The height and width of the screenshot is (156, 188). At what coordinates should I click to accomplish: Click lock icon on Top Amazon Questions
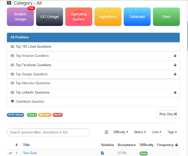[x=175, y=56]
